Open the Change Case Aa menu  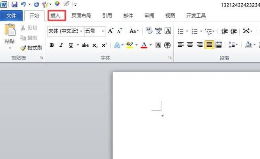tap(134, 31)
